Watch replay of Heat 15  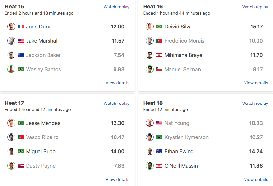click(x=117, y=7)
